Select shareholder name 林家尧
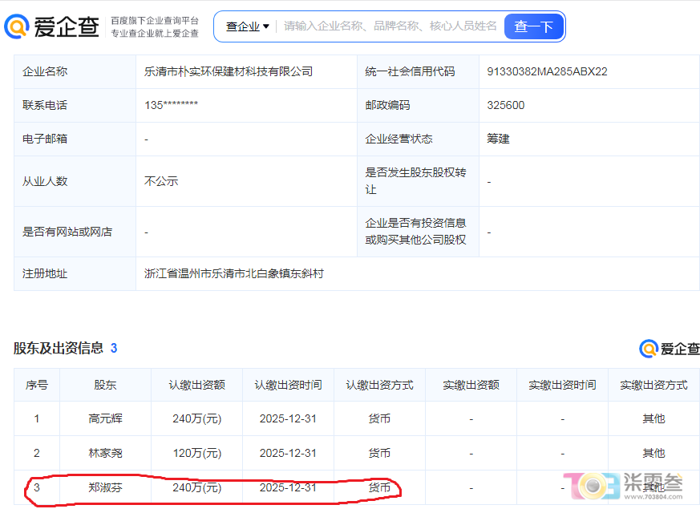The image size is (700, 509). point(105,453)
